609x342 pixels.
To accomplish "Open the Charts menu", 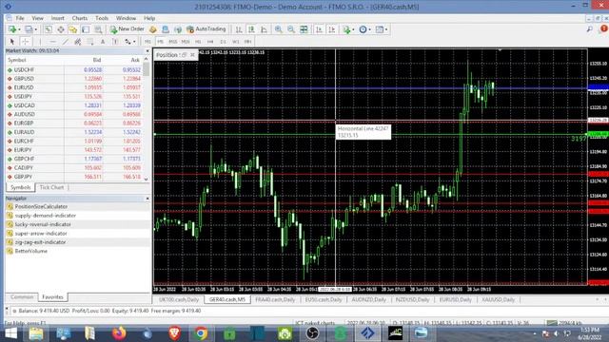I will (80, 18).
